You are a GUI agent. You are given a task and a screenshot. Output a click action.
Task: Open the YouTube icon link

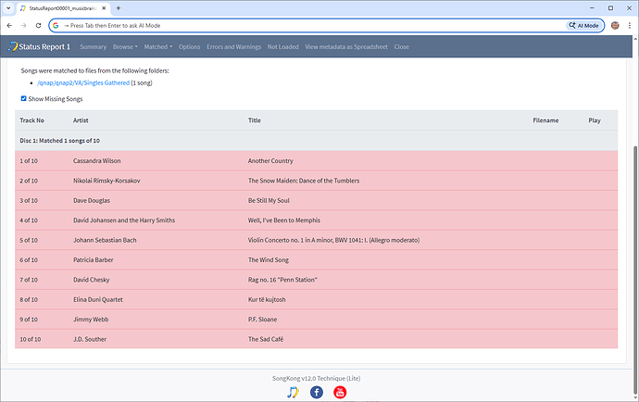point(340,392)
